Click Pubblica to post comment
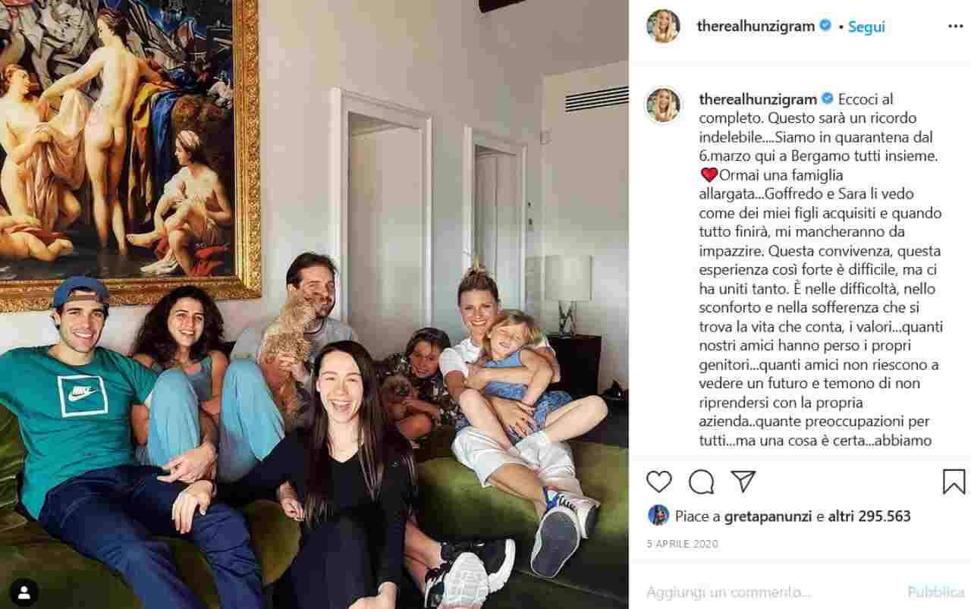The image size is (971, 609). (935, 592)
